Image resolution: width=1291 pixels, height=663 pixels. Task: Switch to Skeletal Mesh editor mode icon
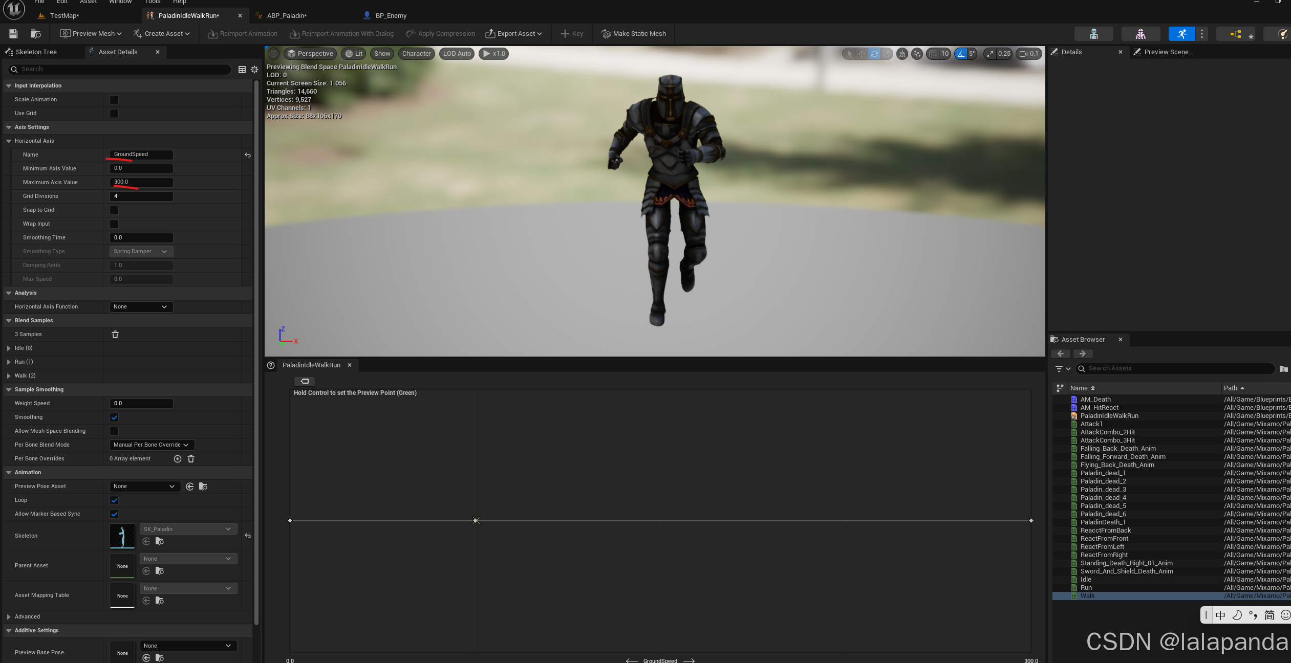1141,34
